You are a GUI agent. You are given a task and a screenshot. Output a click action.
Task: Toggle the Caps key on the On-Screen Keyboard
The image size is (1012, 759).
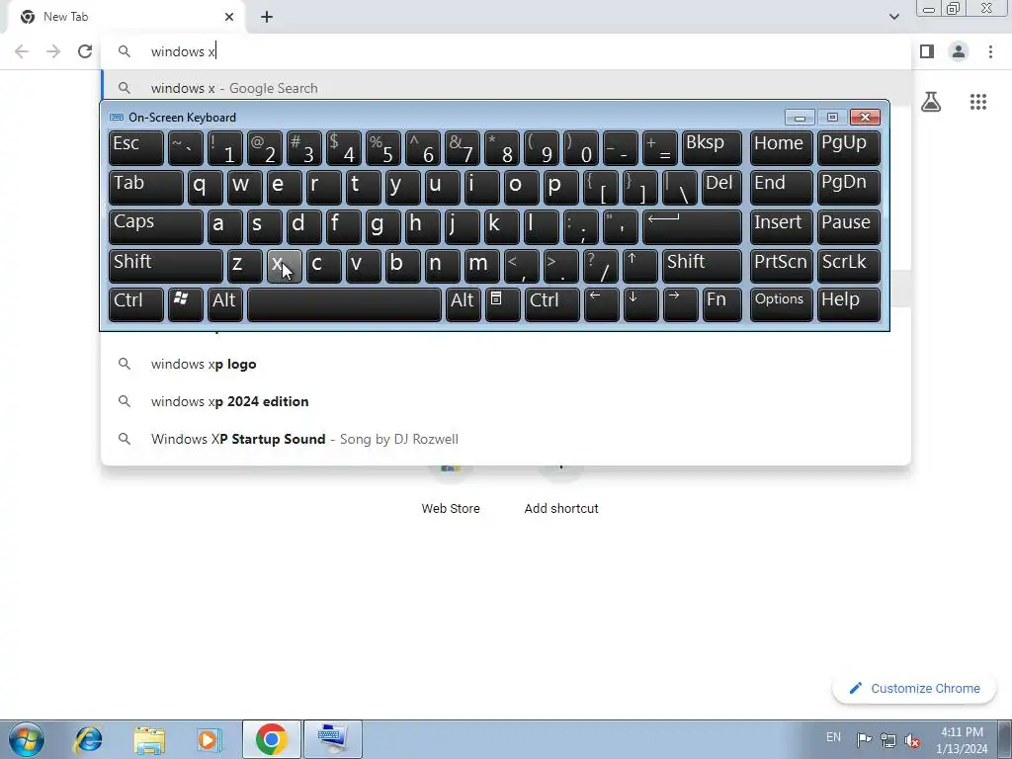155,226
